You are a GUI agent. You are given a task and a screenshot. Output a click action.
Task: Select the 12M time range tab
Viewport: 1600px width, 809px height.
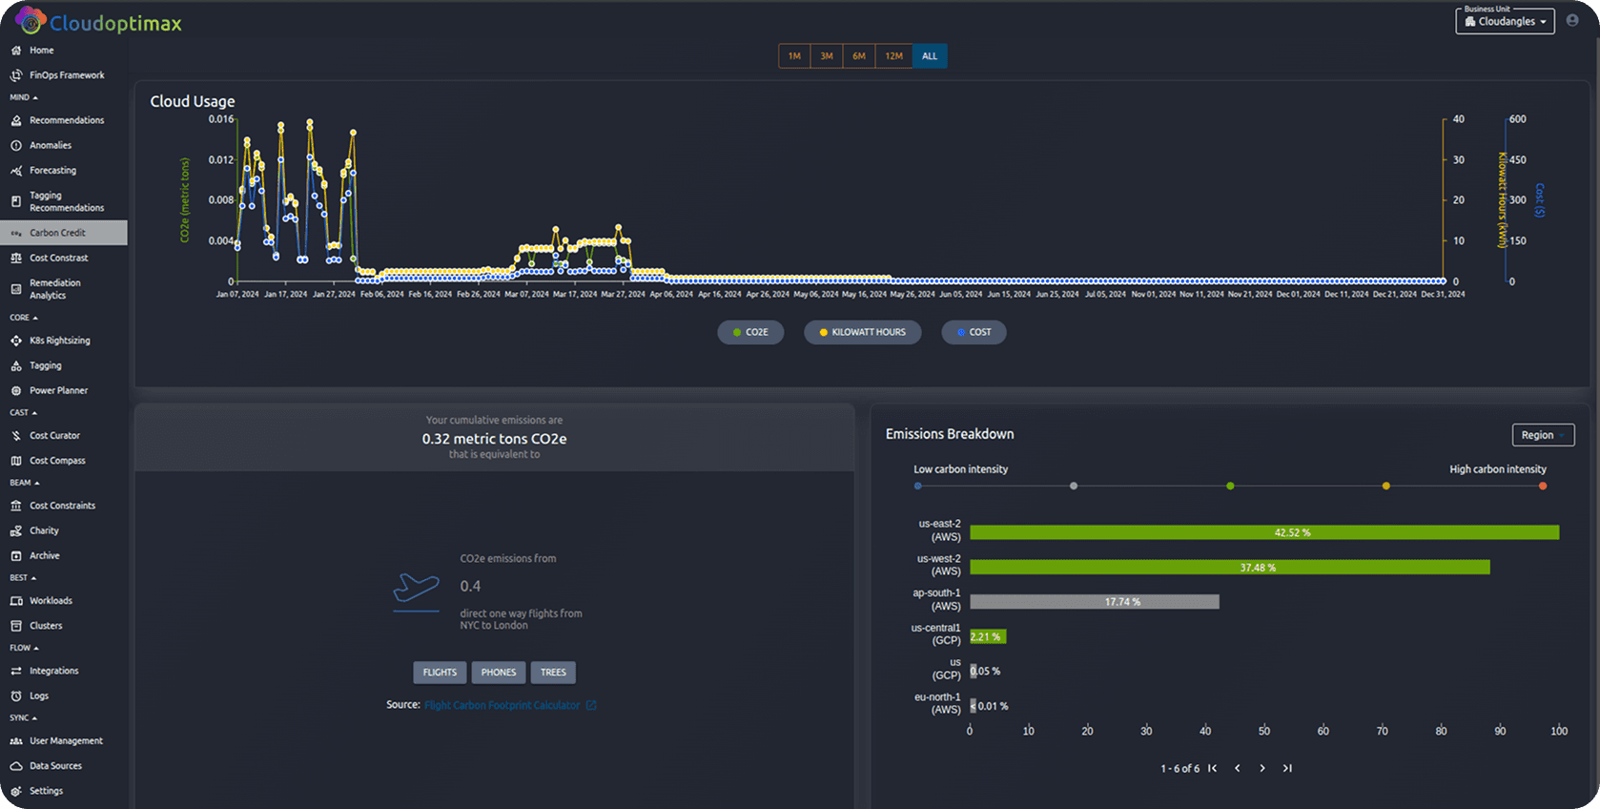pyautogui.click(x=893, y=56)
